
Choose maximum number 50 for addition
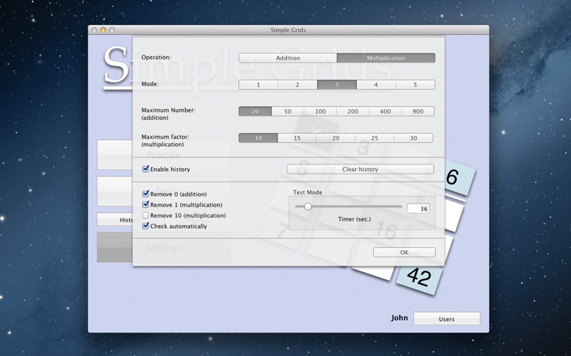pos(288,111)
